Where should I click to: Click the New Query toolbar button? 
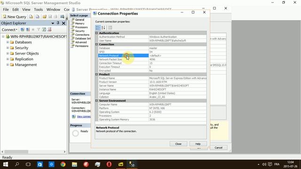coord(15,17)
